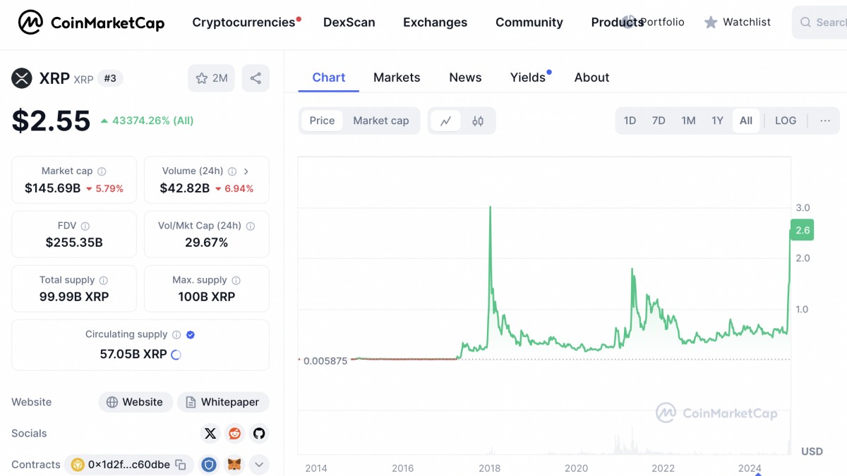Add contract to MetaMask fox icon
847x476 pixels.
(234, 465)
